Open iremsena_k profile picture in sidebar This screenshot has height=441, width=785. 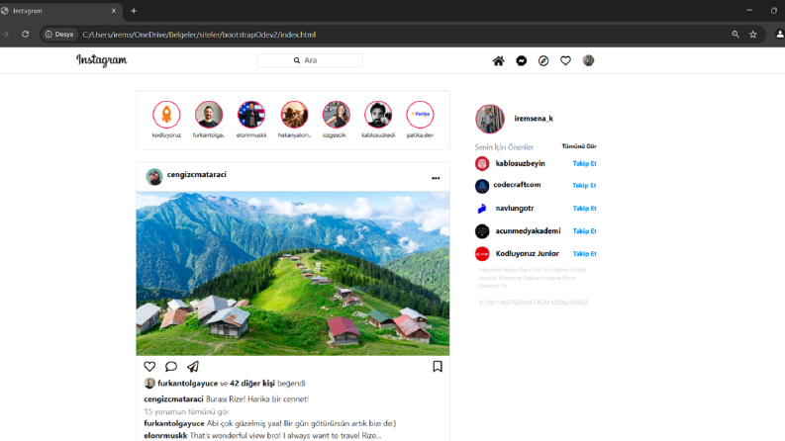(490, 119)
